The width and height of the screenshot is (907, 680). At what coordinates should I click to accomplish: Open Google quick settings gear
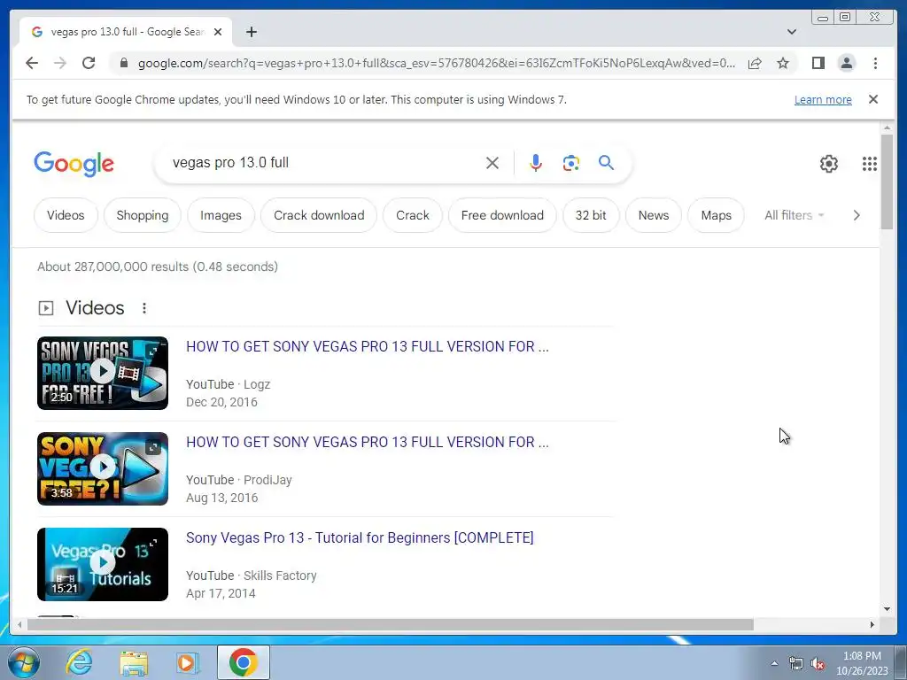[828, 164]
